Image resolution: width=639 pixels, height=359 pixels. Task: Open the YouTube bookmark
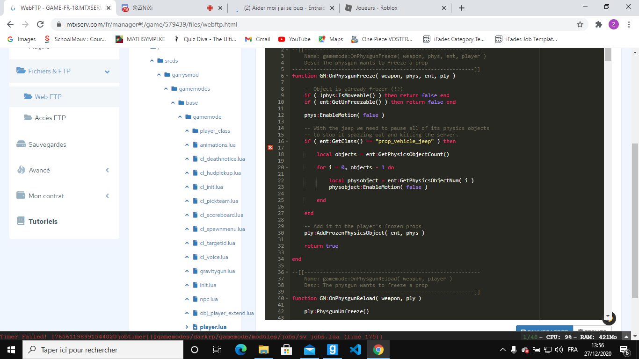(x=294, y=39)
